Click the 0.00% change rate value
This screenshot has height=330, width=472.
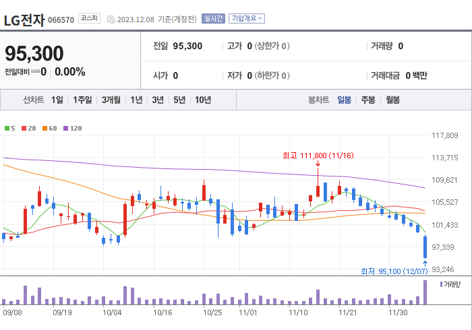(70, 72)
